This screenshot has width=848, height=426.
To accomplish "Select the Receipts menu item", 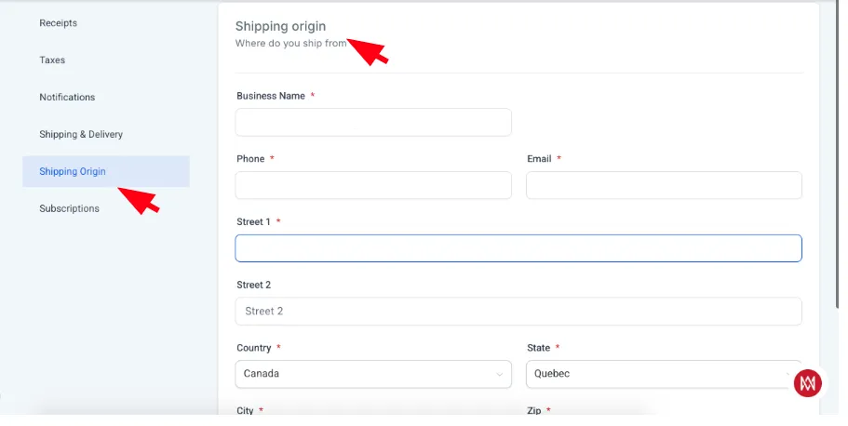I will 58,22.
